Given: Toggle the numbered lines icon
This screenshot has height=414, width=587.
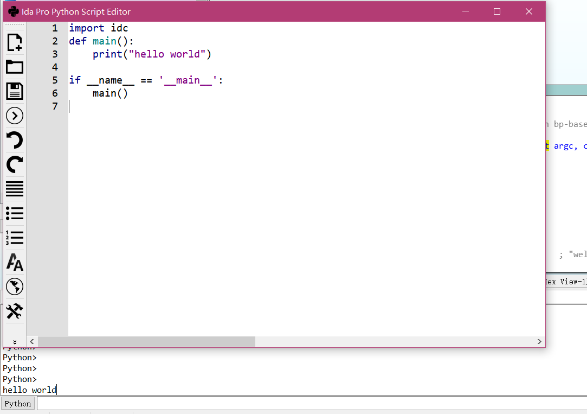Looking at the screenshot, I should click(x=15, y=238).
